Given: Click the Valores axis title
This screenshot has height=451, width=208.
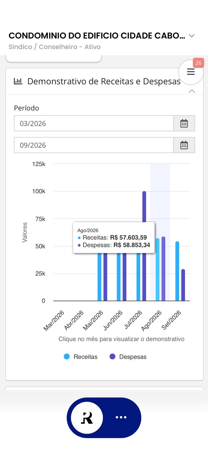Looking at the screenshot, I should 25,232.
